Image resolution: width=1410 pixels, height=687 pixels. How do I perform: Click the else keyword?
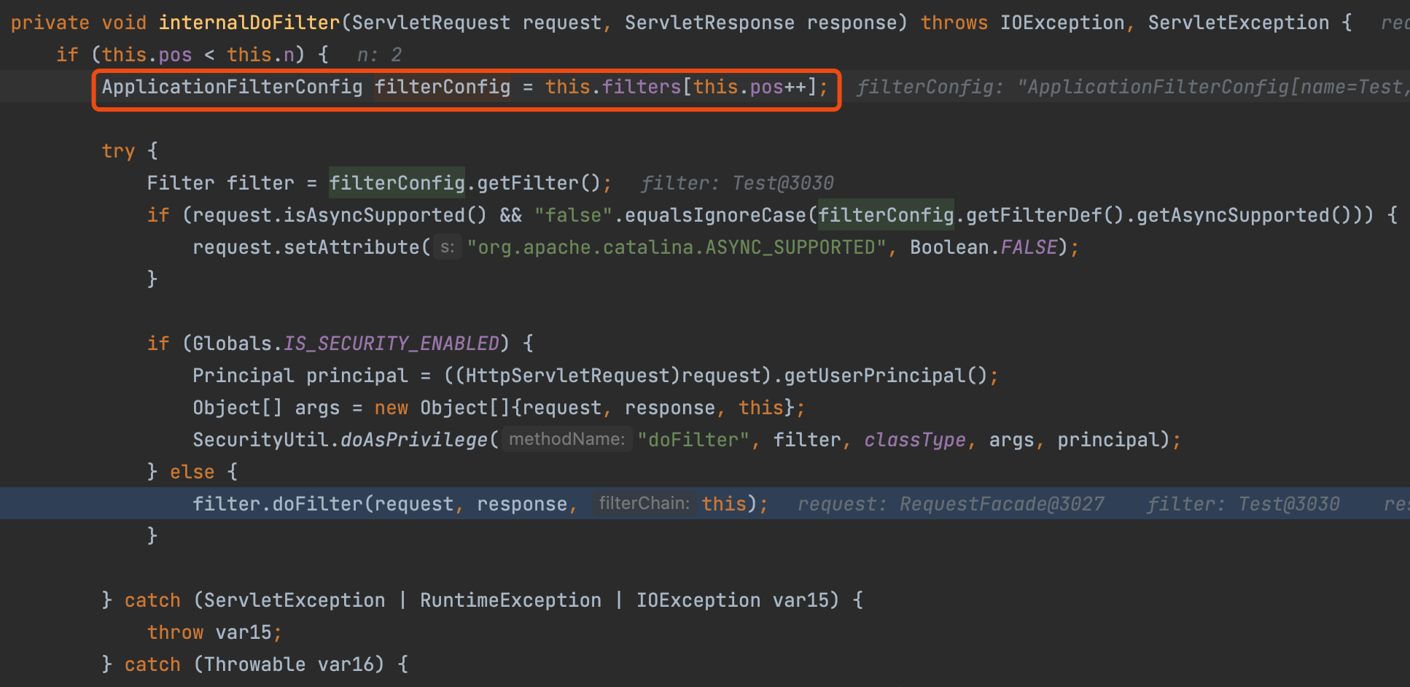pyautogui.click(x=192, y=472)
